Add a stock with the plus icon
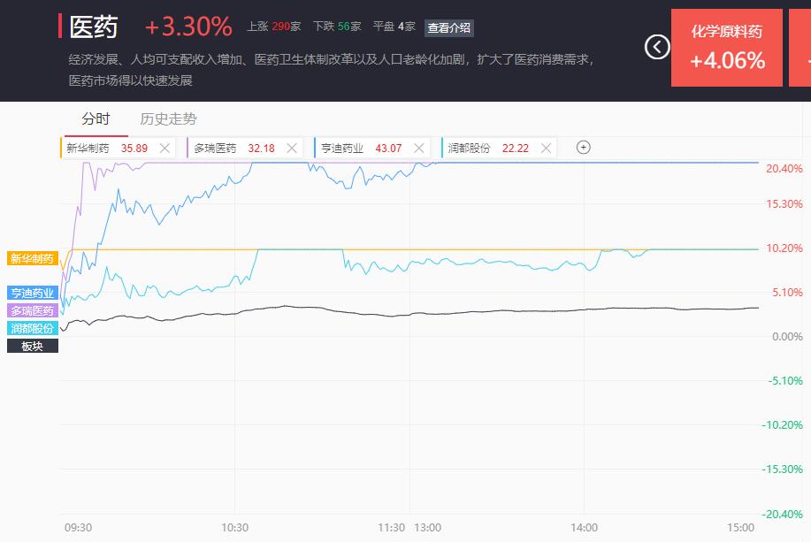The image size is (811, 542). pos(583,148)
